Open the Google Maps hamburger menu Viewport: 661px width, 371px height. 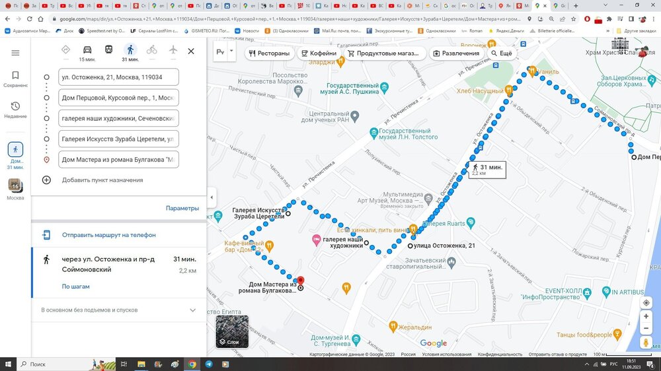click(16, 53)
